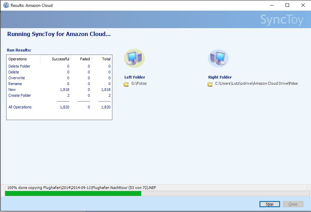Click All Operations total count 1,820
The height and width of the screenshot is (212, 311).
(106, 107)
